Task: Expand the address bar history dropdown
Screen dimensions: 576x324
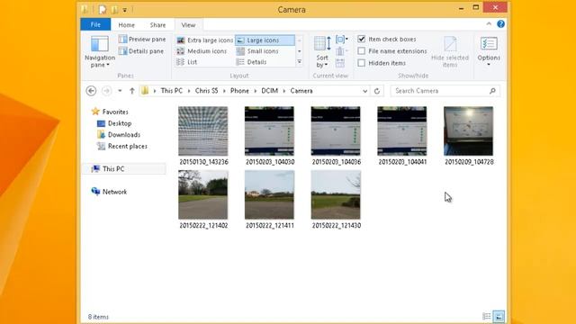Action: 364,91
